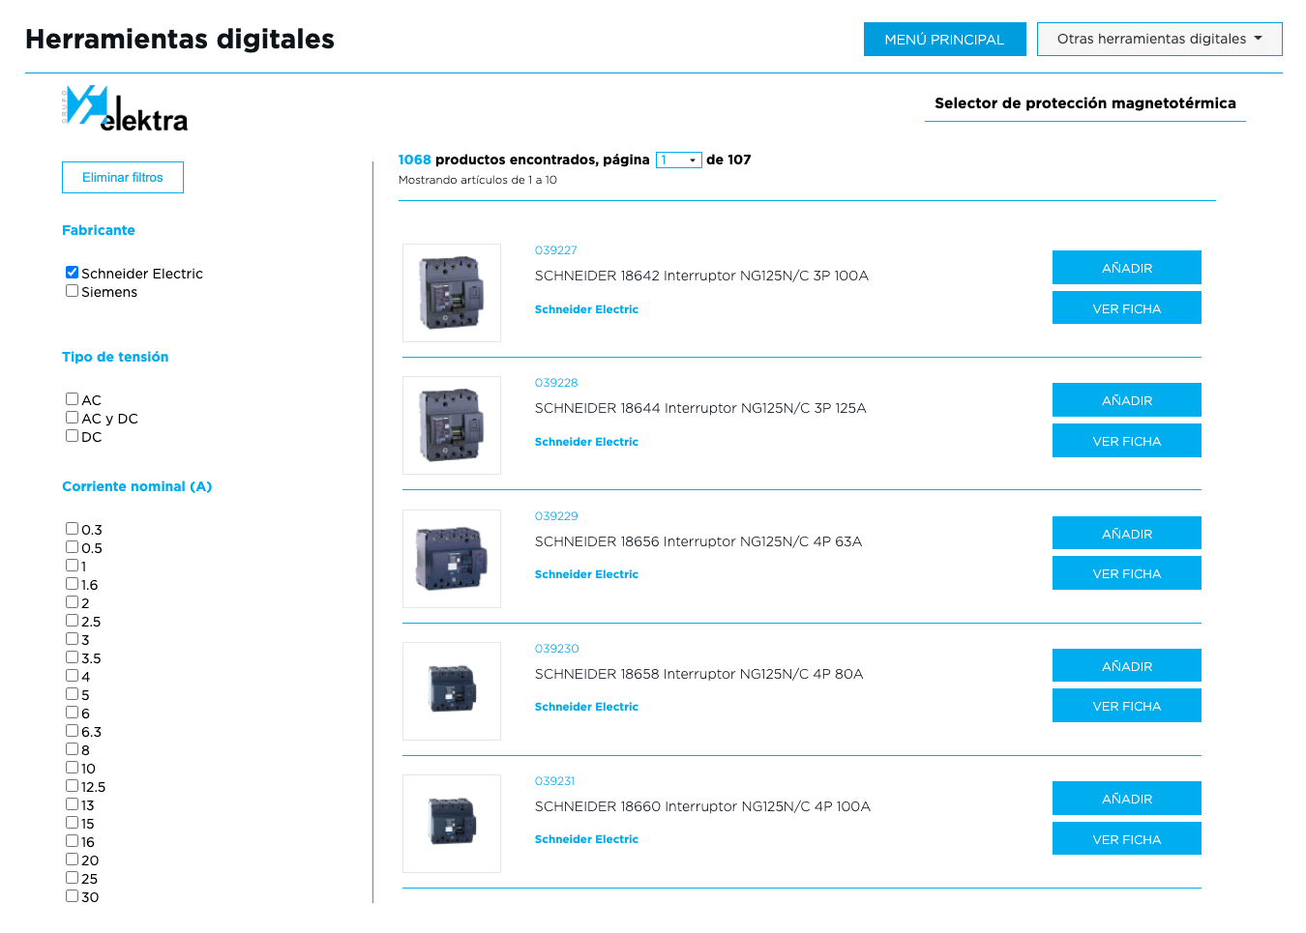Click product code 039229 link
This screenshot has width=1306, height=933.
(x=556, y=516)
